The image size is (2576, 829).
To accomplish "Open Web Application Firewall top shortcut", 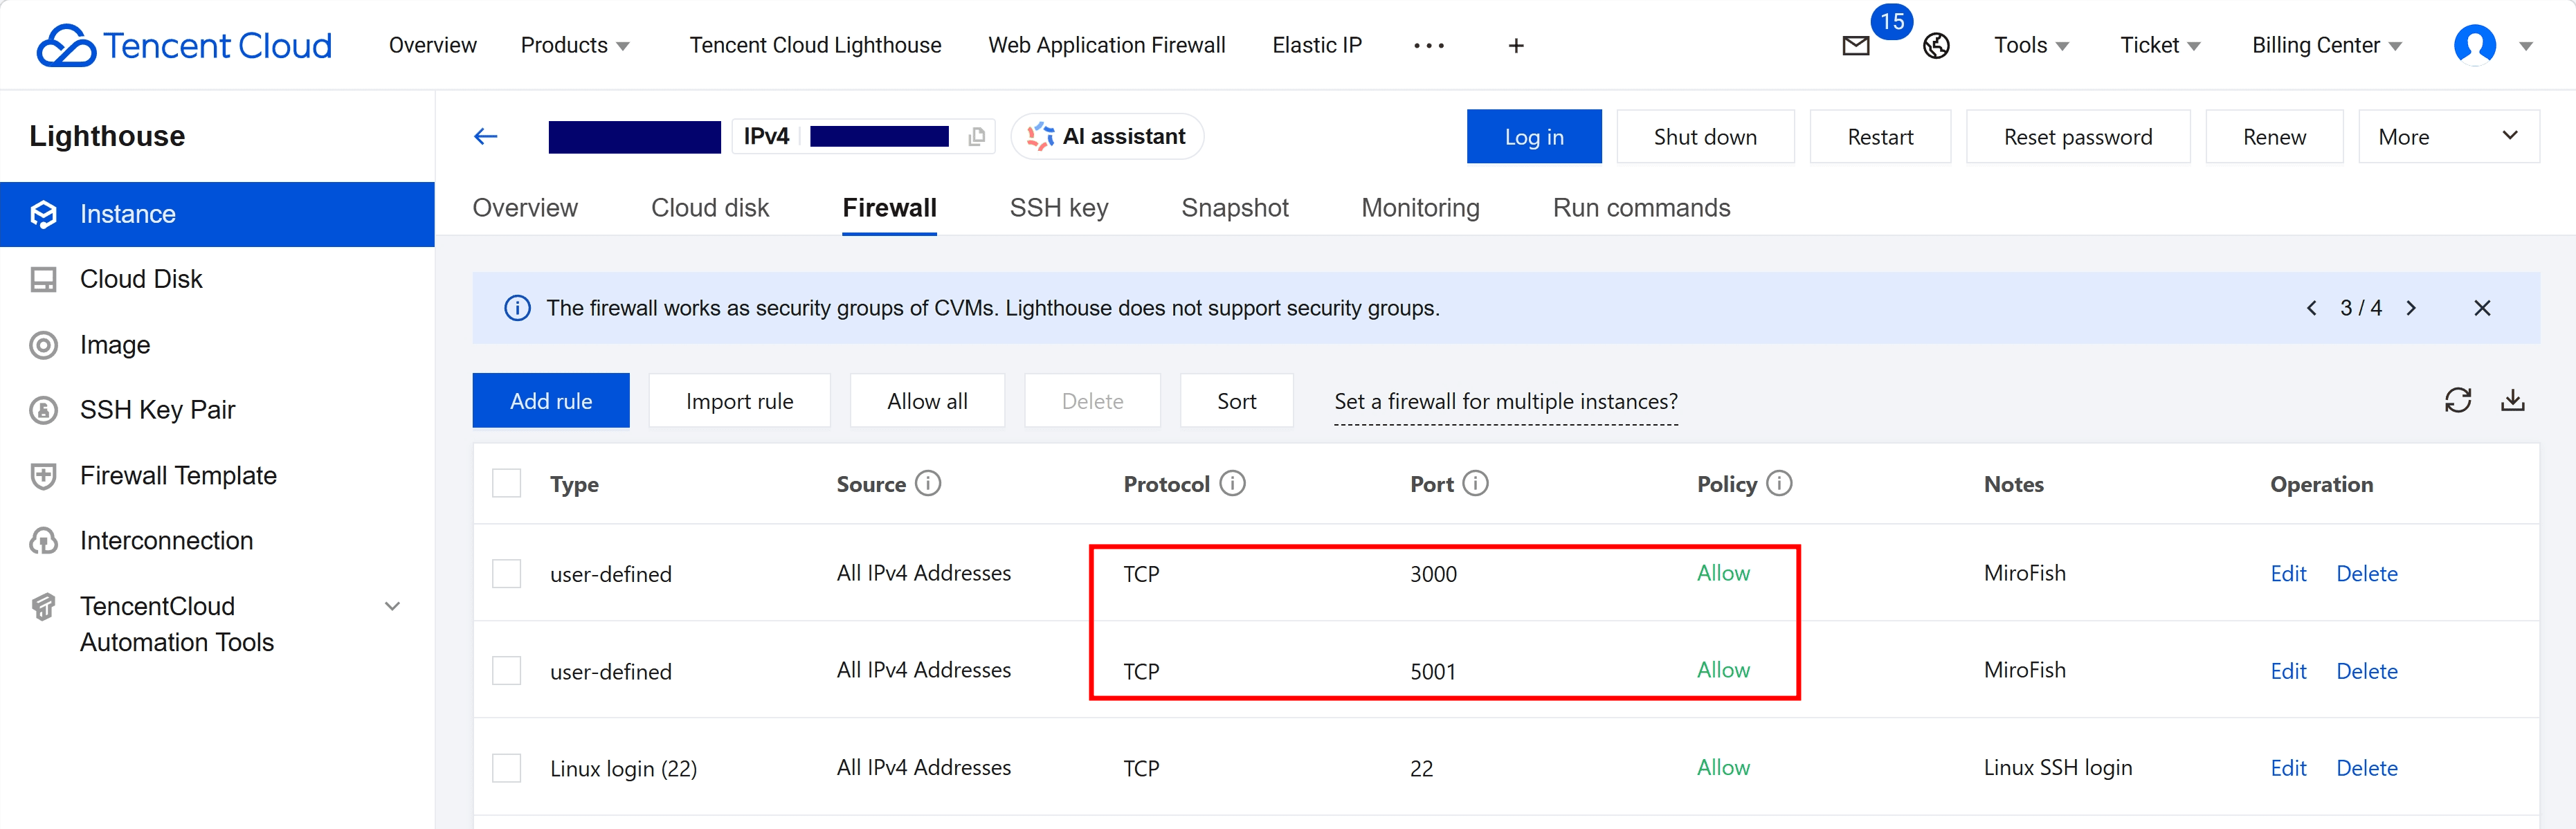I will click(x=1107, y=46).
